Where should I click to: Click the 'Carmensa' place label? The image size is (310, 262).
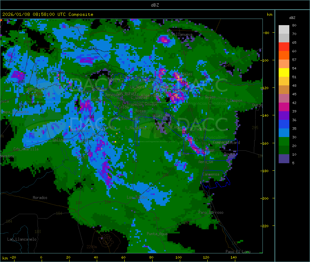coord(211,174)
